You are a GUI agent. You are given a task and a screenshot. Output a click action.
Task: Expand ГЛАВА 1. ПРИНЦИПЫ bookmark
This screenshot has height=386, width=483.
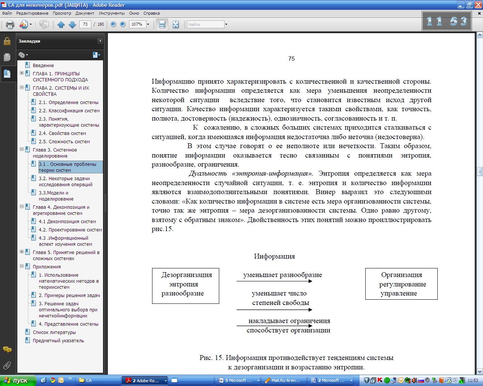(x=22, y=73)
